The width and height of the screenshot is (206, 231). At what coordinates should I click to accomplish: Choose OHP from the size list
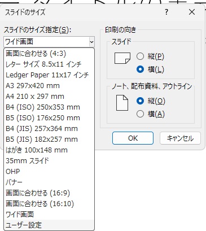click(49, 172)
